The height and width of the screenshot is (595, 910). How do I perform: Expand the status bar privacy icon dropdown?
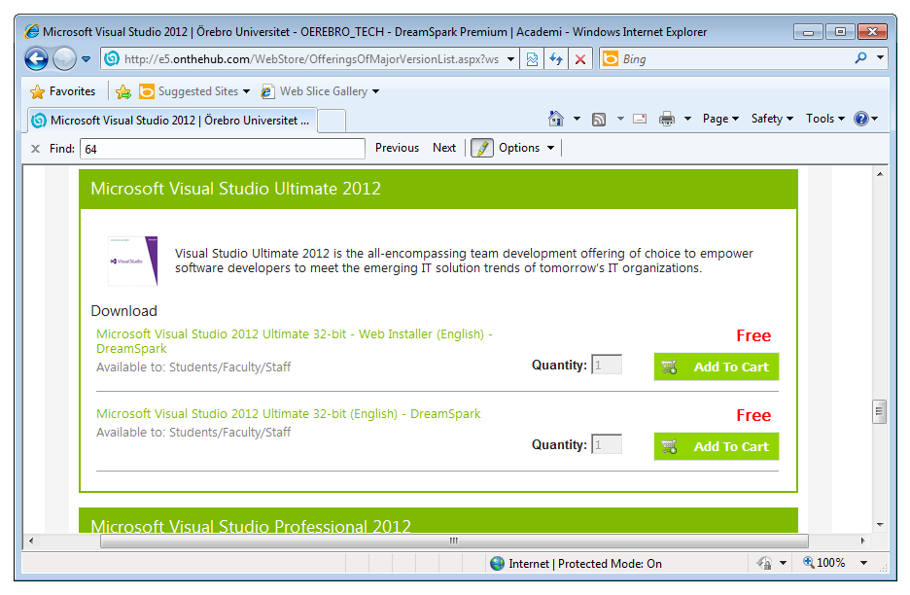[x=783, y=563]
